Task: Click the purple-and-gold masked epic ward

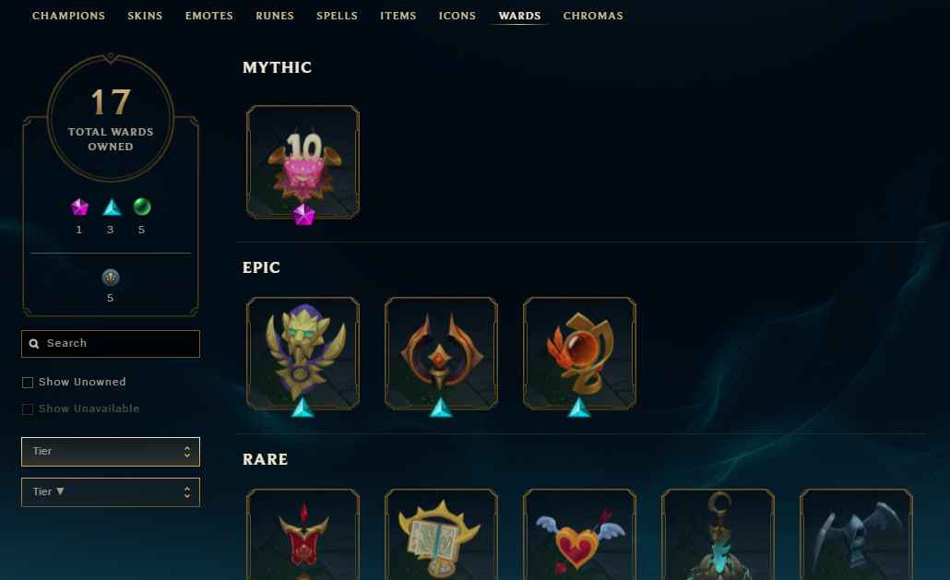Action: 303,353
